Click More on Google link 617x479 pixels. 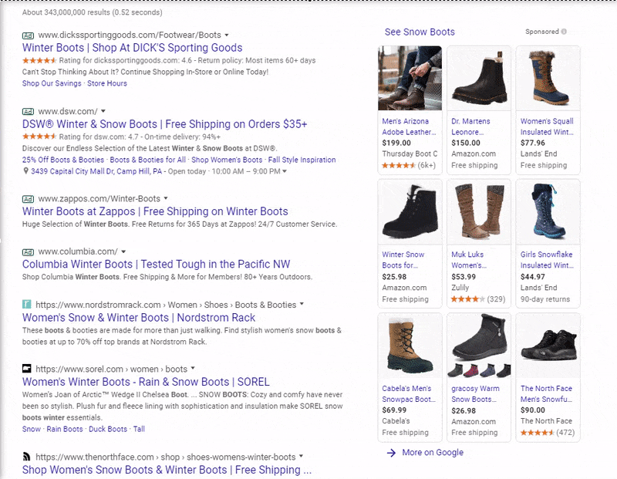(433, 453)
